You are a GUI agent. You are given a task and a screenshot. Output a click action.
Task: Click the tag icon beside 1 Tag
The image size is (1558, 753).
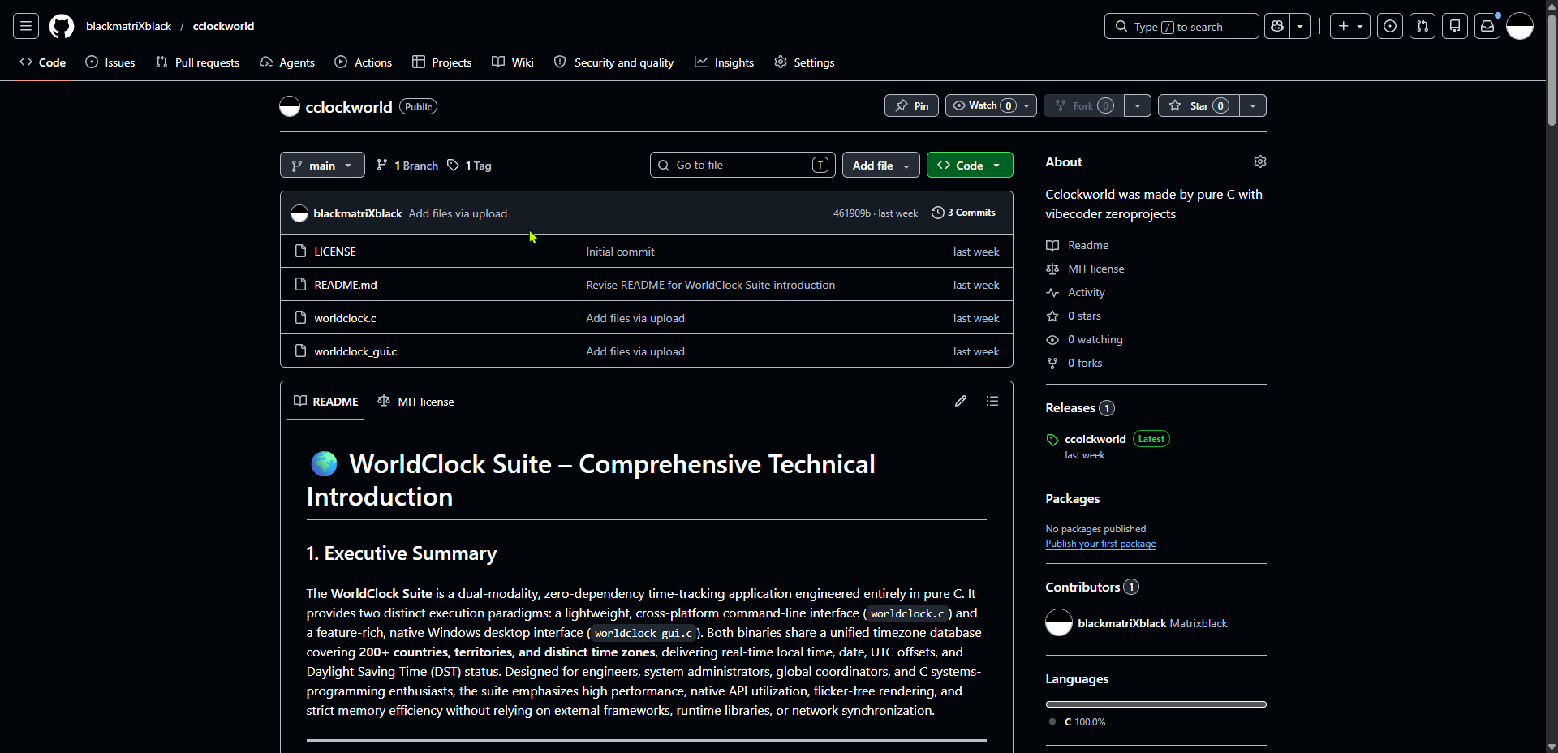click(454, 165)
